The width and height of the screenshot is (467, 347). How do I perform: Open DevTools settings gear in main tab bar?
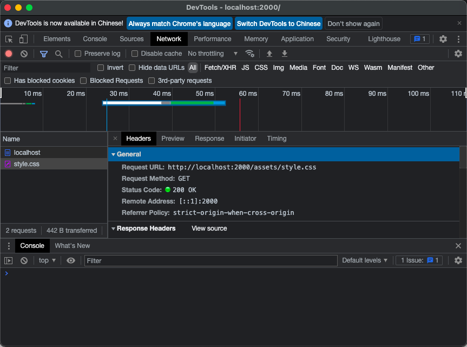tap(443, 39)
